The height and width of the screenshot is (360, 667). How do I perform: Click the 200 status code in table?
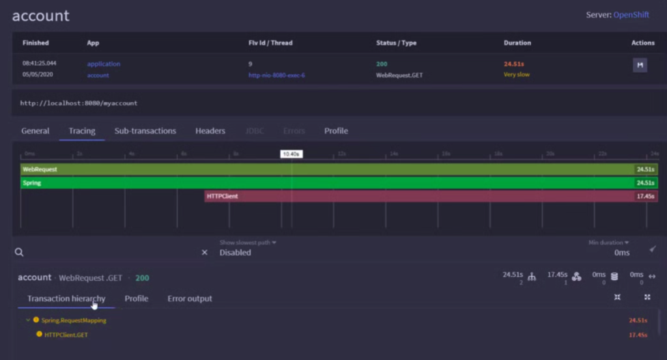point(382,64)
